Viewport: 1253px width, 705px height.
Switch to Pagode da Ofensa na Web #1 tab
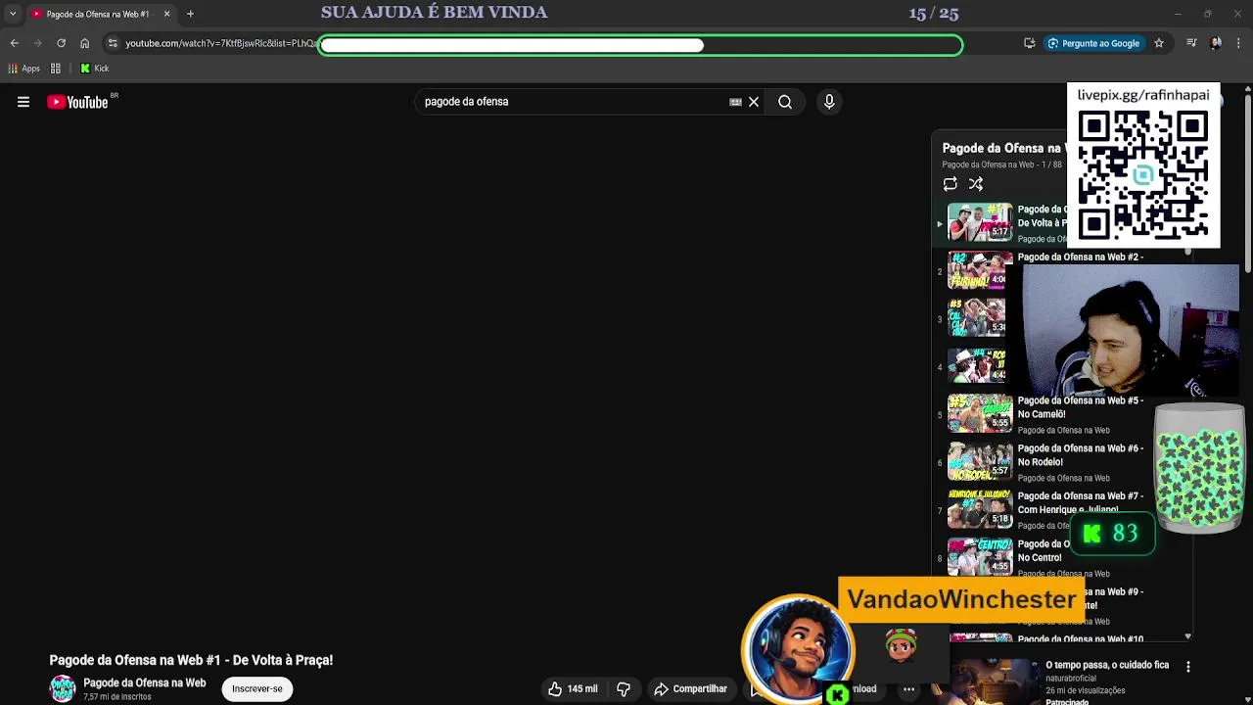tap(96, 14)
